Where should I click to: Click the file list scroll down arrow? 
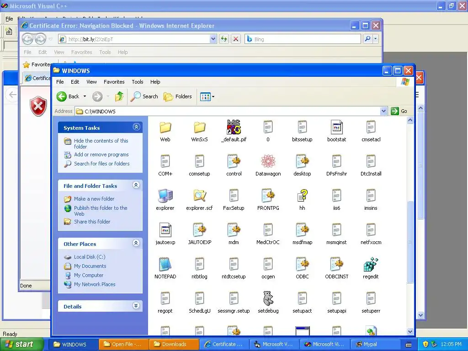coord(410,331)
